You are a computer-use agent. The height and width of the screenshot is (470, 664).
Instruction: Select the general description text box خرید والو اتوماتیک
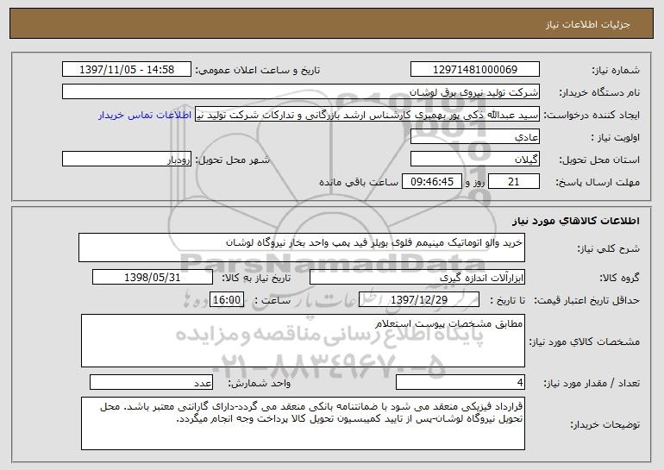(302, 248)
